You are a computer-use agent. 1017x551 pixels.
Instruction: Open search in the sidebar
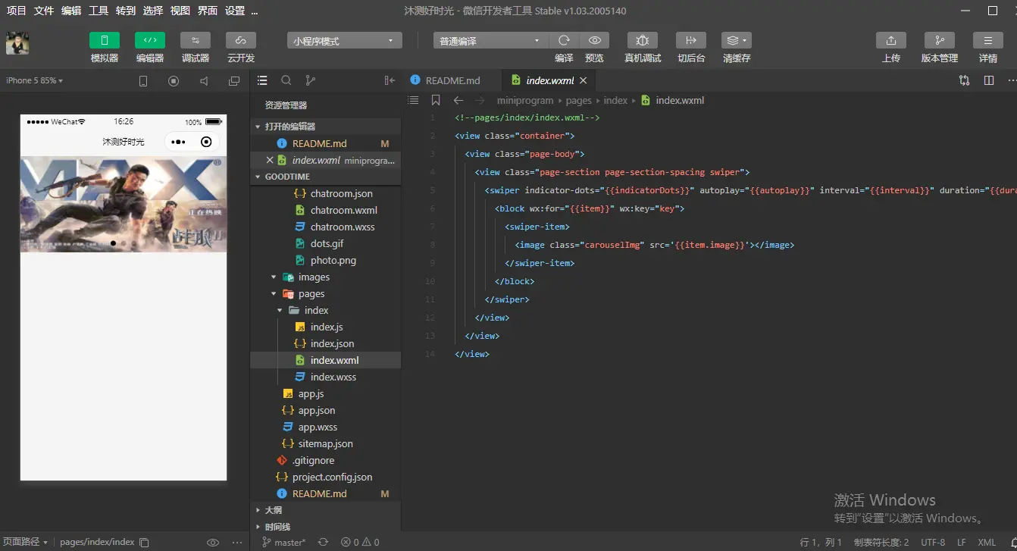(286, 80)
